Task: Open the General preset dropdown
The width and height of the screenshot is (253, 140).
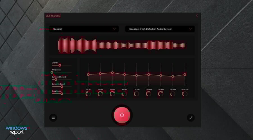Action: pos(84,29)
